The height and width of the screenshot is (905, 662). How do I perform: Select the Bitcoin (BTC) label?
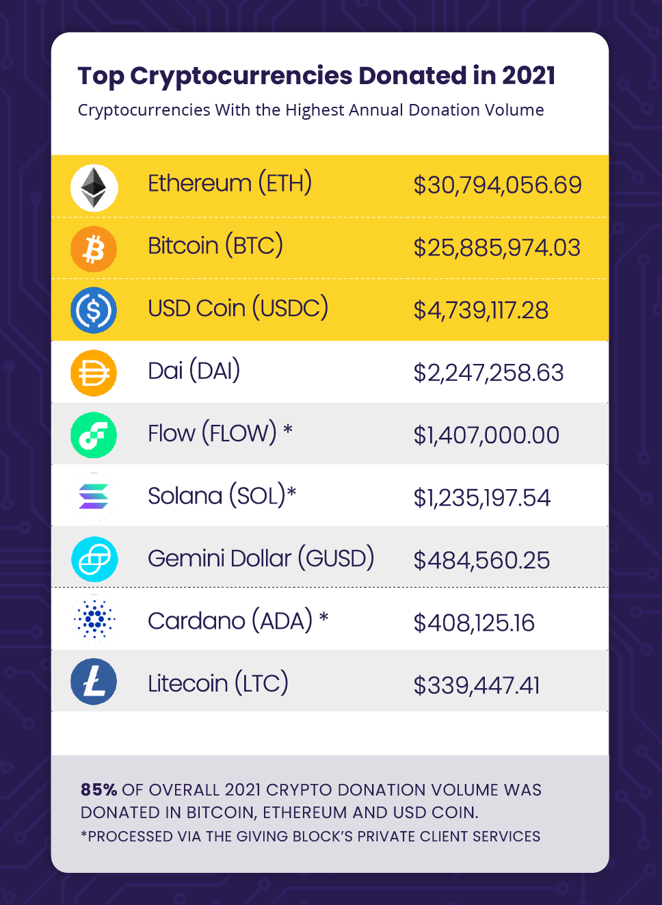tap(215, 246)
